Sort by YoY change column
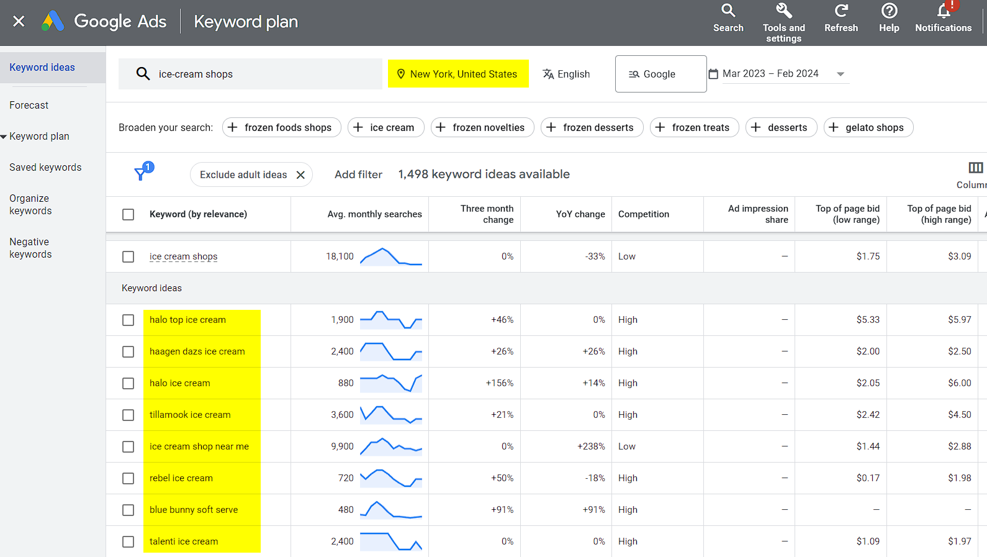 tap(580, 214)
